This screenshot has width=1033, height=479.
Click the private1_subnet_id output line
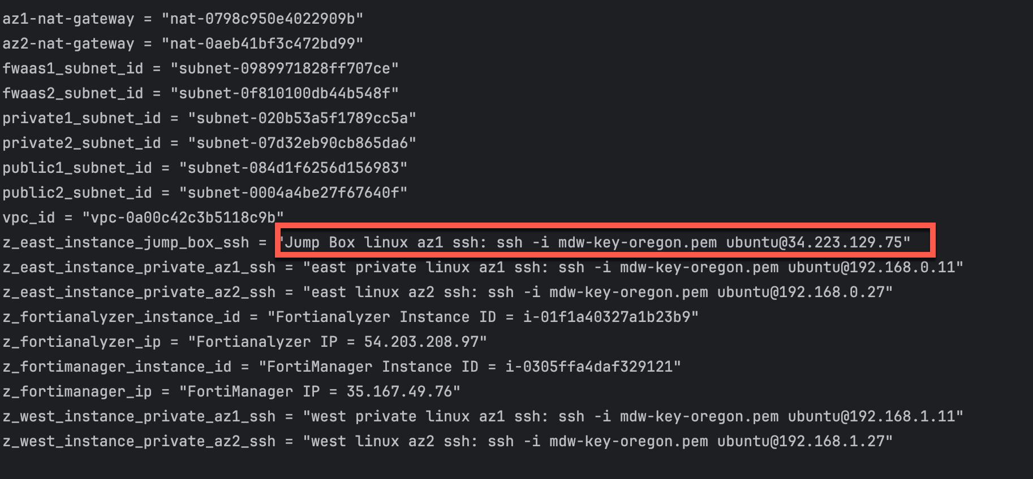(x=209, y=118)
